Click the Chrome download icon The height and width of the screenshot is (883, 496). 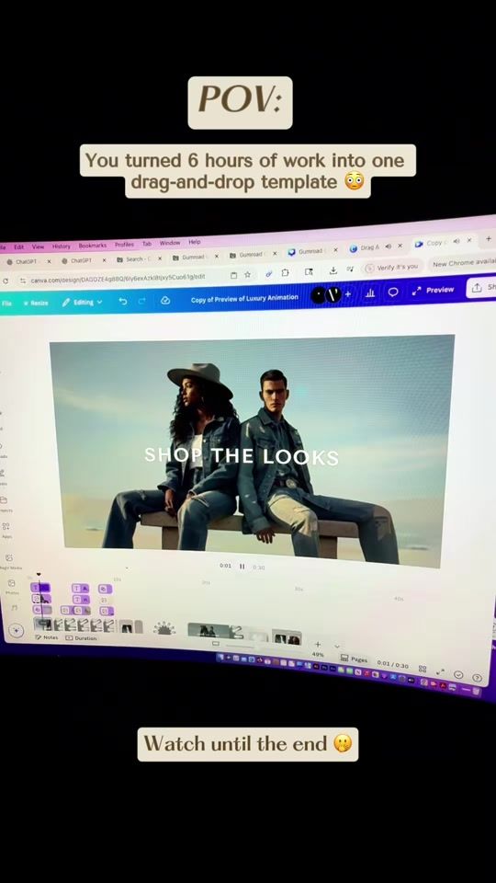(x=333, y=270)
